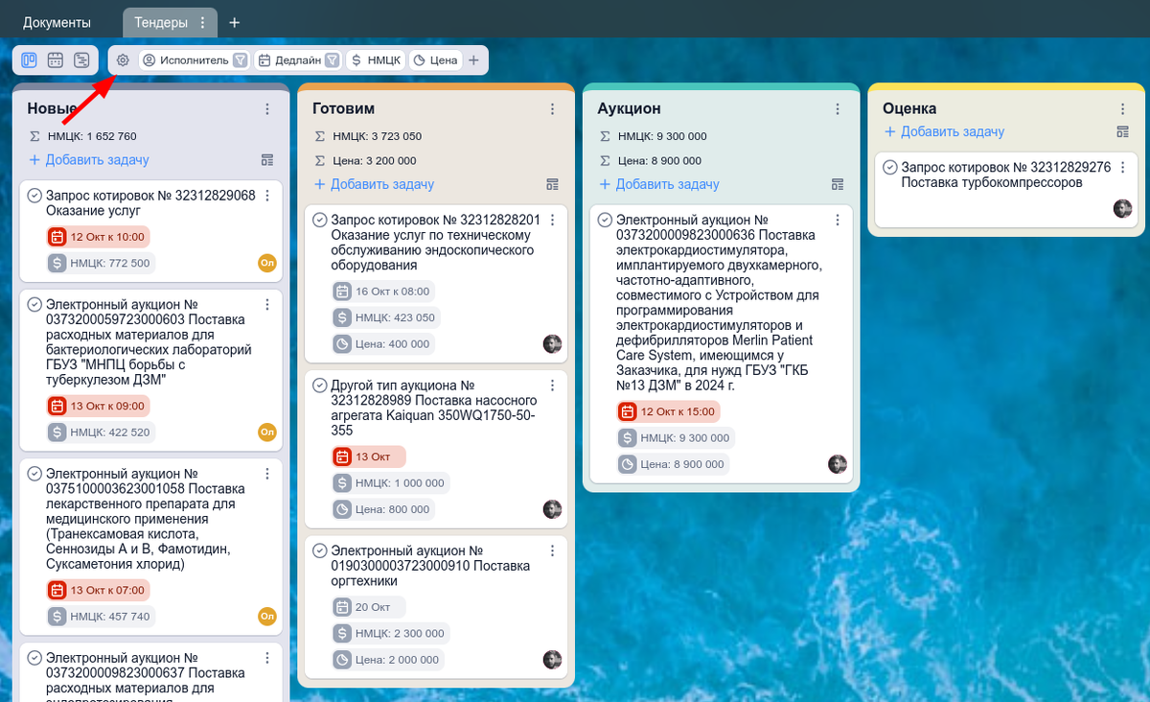The image size is (1150, 702).
Task: Open template icon in Готовим column
Action: 553,184
